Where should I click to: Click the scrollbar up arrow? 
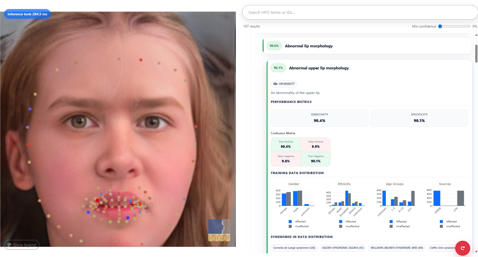[476, 35]
